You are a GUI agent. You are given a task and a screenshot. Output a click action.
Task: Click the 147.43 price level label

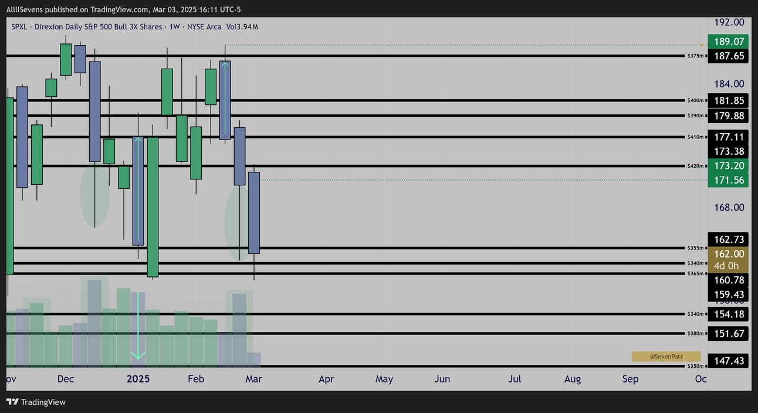pyautogui.click(x=727, y=361)
